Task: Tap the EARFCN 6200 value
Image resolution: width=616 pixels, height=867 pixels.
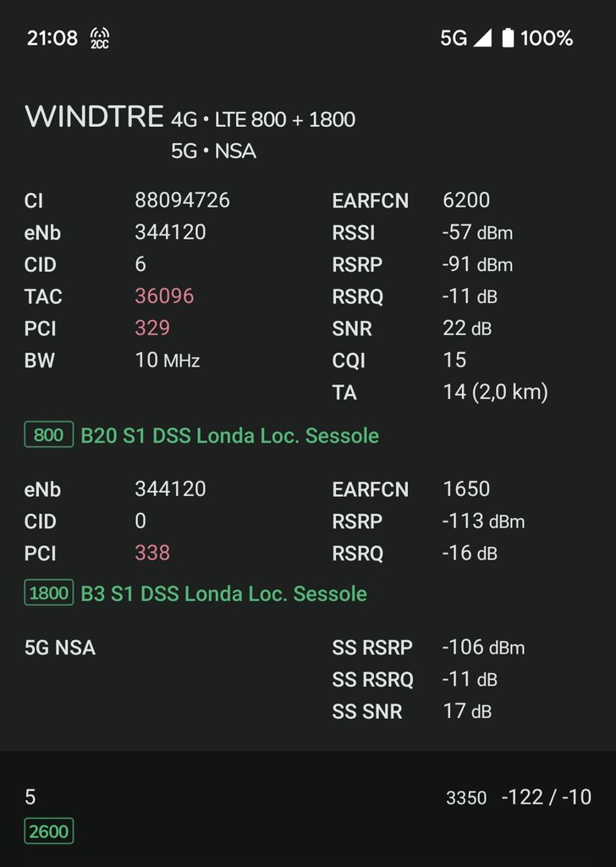Action: pos(465,200)
